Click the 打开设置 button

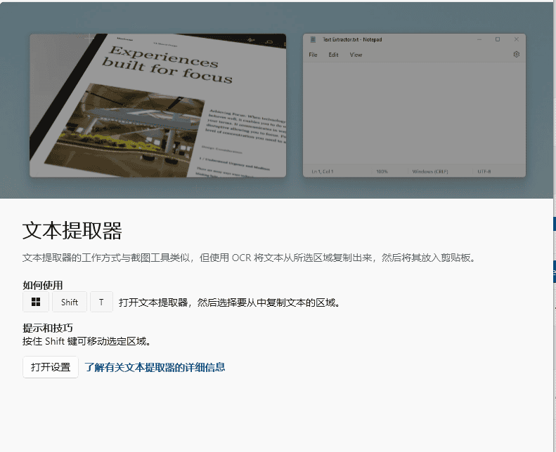[51, 367]
